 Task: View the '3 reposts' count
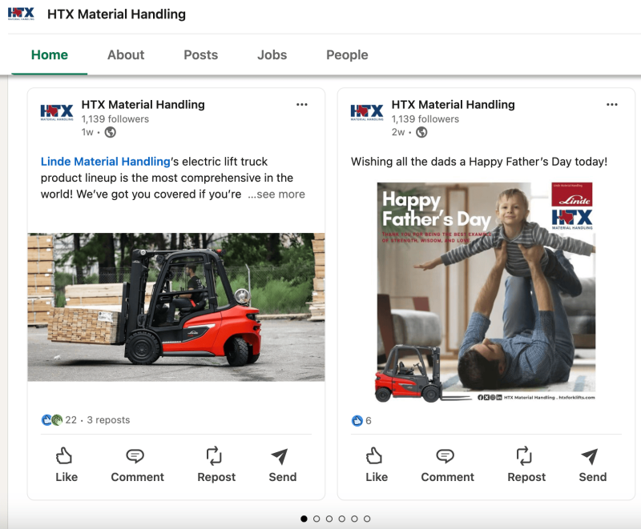(x=108, y=420)
